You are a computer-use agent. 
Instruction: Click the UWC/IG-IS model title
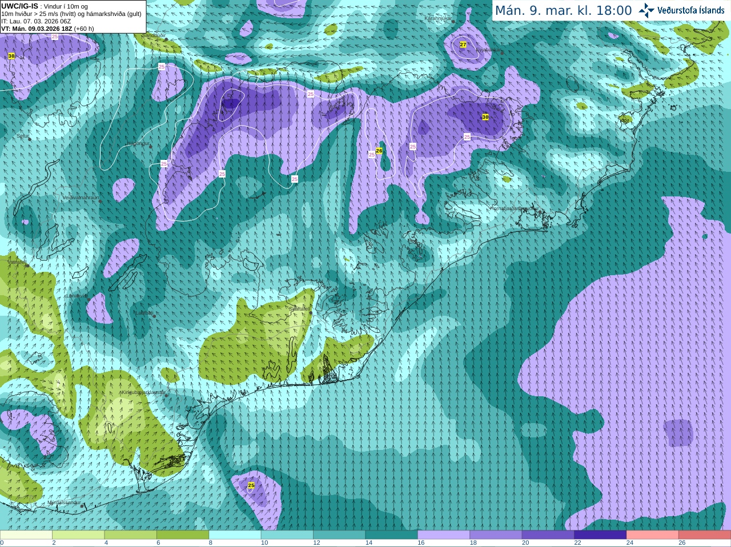[19, 6]
